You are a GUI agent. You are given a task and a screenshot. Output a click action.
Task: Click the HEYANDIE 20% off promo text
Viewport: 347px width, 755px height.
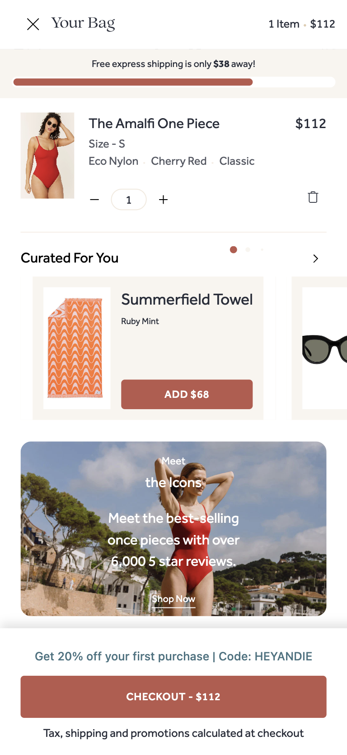173,656
